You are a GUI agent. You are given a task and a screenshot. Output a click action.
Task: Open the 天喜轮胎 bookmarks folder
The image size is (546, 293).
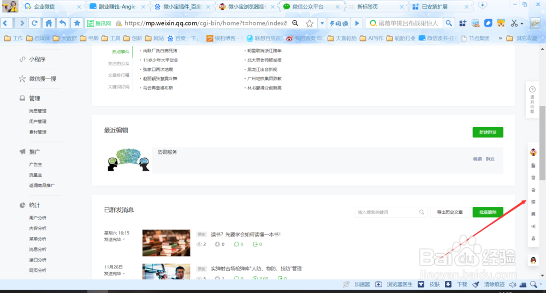coord(342,38)
